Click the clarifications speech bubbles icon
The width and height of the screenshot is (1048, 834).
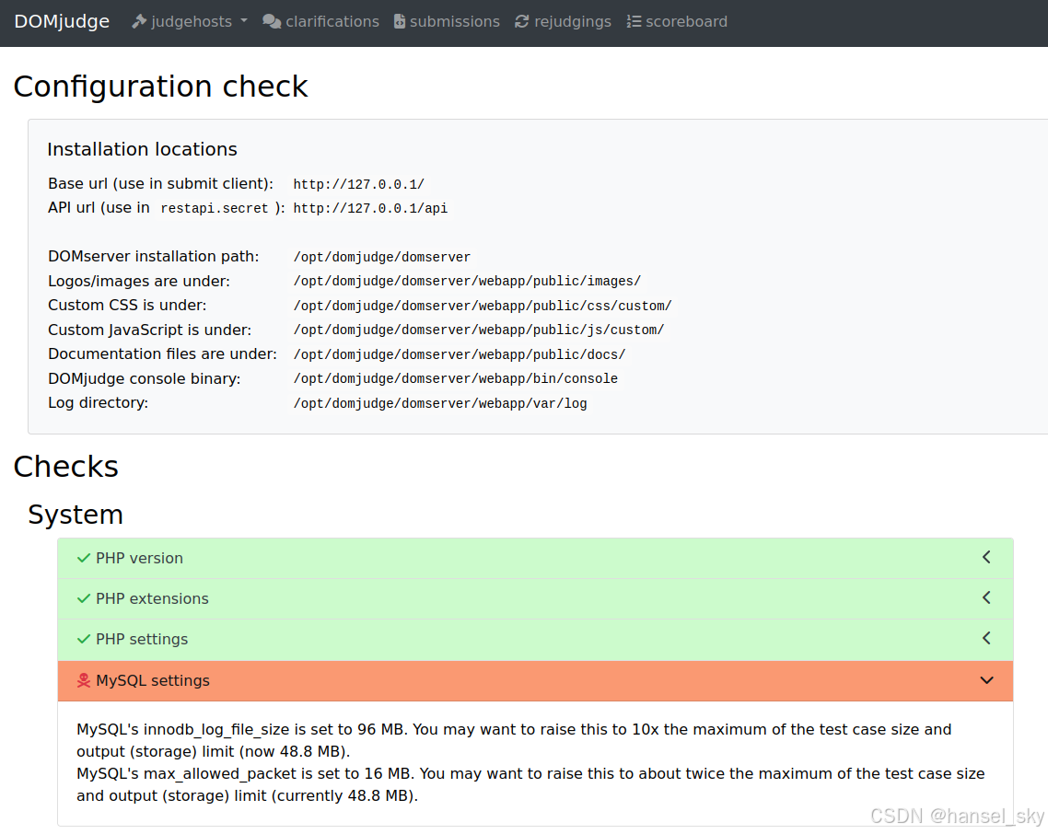[272, 21]
